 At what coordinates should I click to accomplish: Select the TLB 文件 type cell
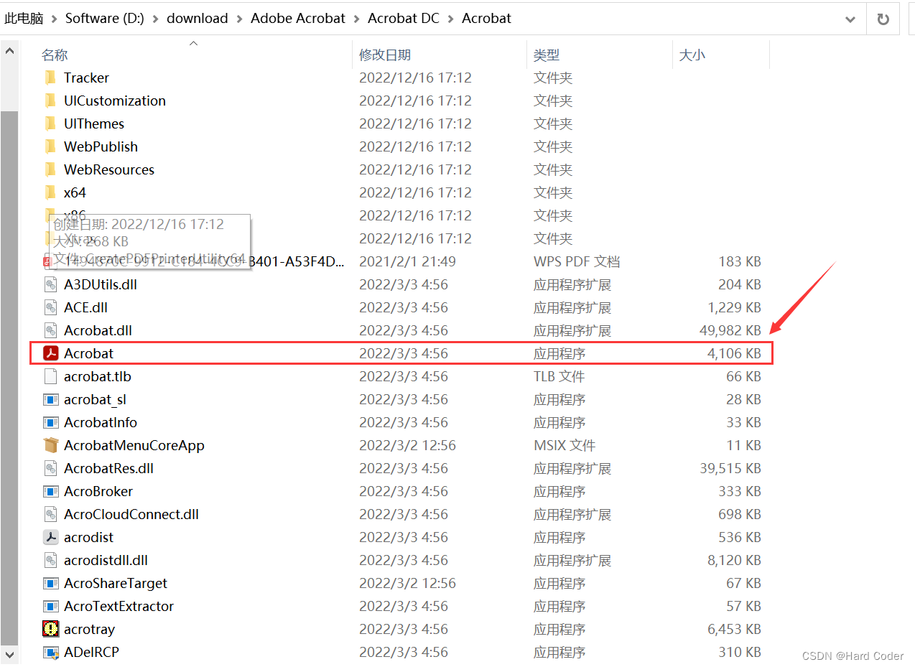[559, 376]
